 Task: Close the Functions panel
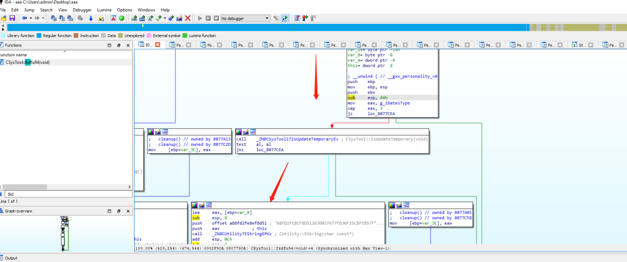128,45
